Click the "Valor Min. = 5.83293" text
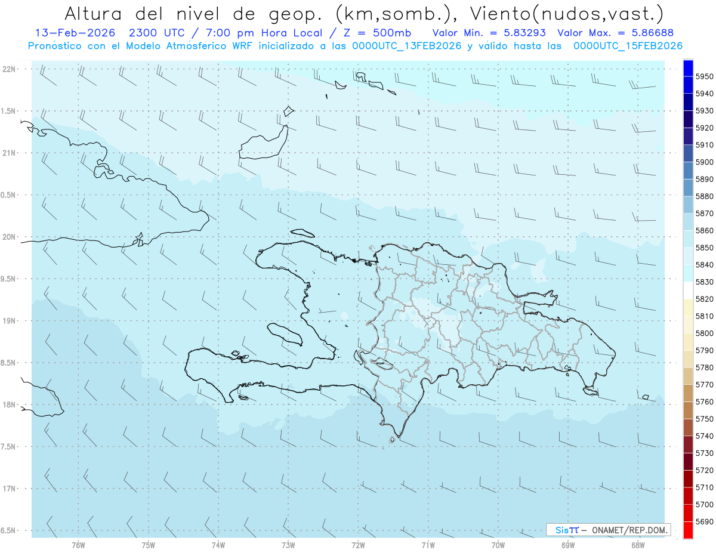The height and width of the screenshot is (553, 716). coord(489,33)
